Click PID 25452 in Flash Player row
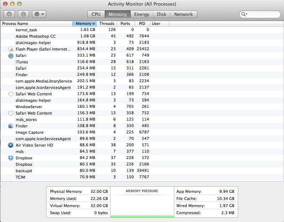The width and height of the screenshot is (284, 222). point(143,49)
